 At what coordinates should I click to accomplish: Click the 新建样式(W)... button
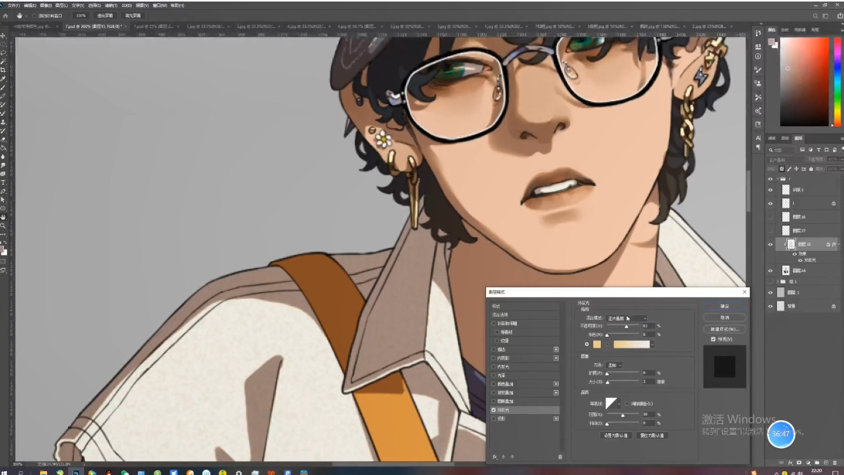click(x=724, y=329)
